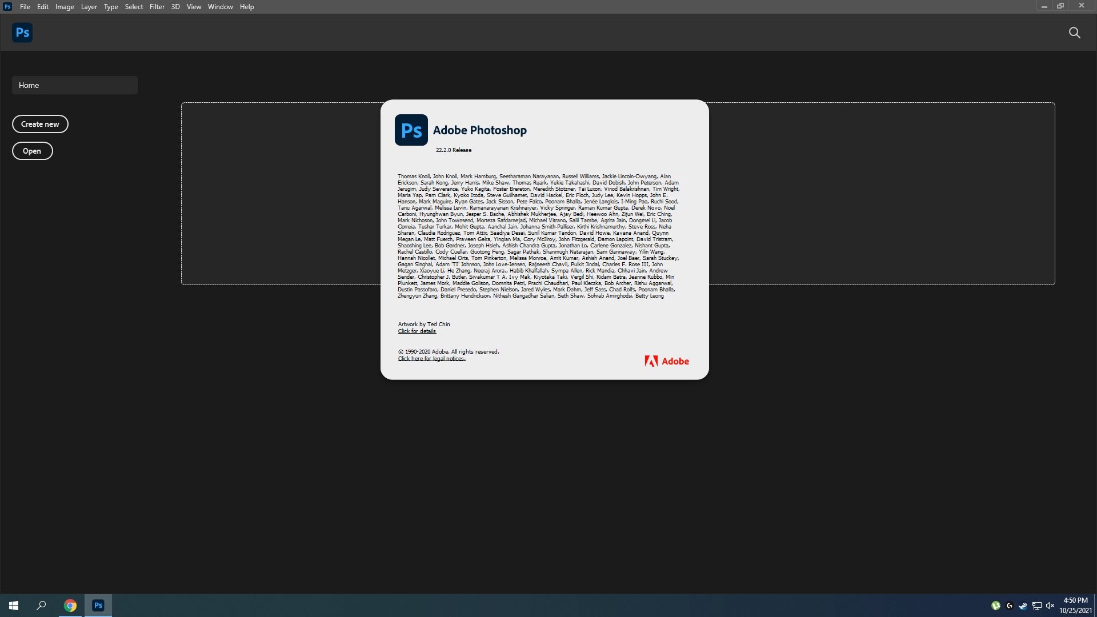Open the Edit menu
Viewport: 1097px width, 617px height.
[43, 7]
